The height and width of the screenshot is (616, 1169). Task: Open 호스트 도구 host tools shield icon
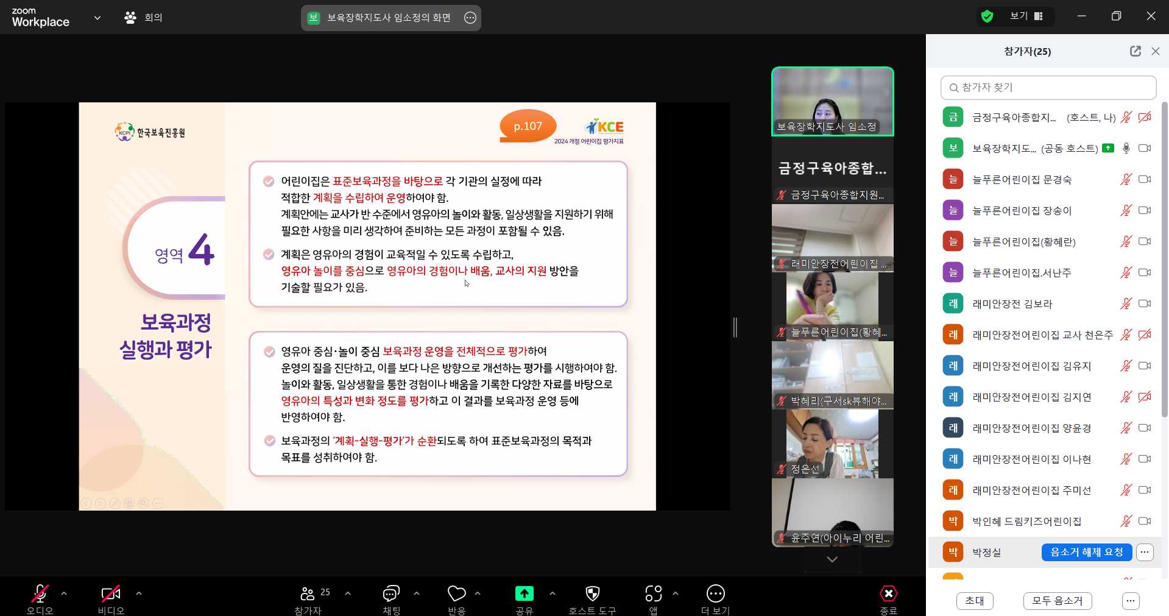592,593
